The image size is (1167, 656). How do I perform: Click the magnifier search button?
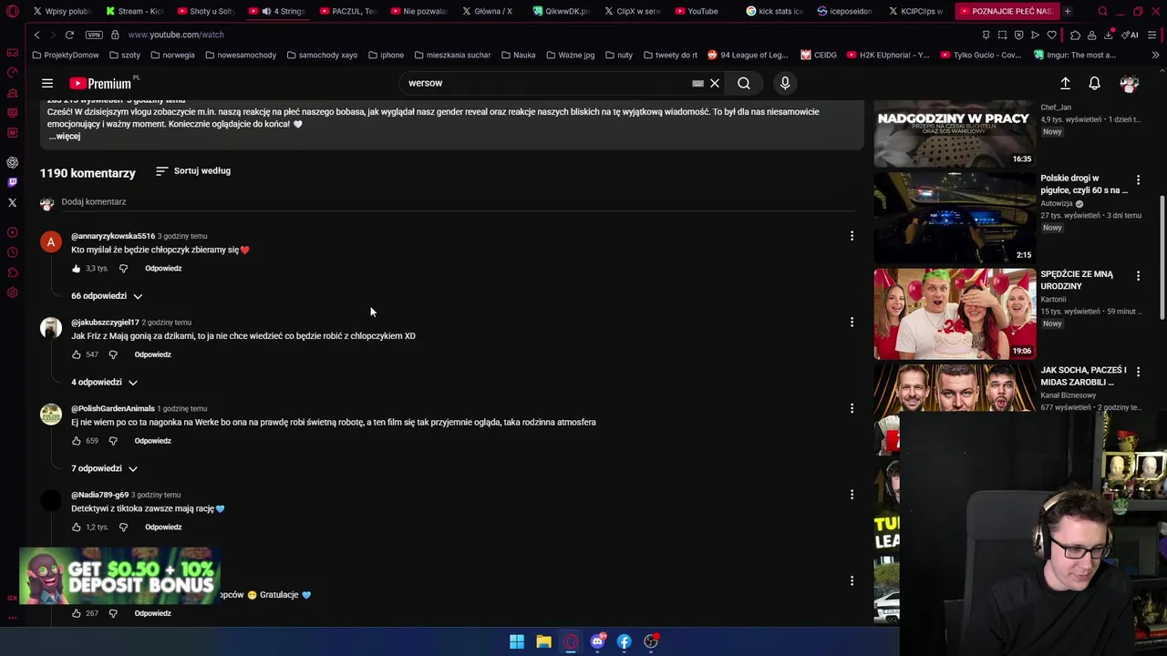[744, 83]
